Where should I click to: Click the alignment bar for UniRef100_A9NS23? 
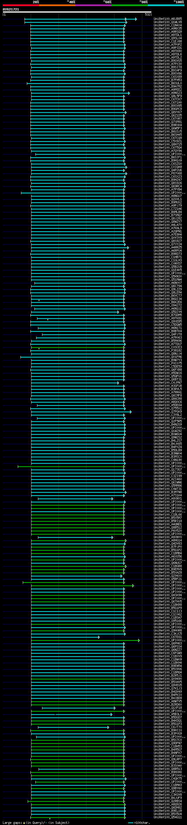point(81,93)
